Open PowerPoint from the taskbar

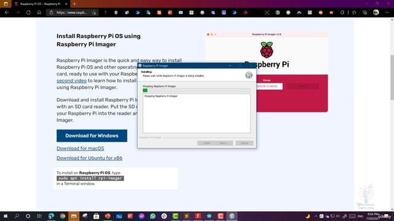[108, 216]
